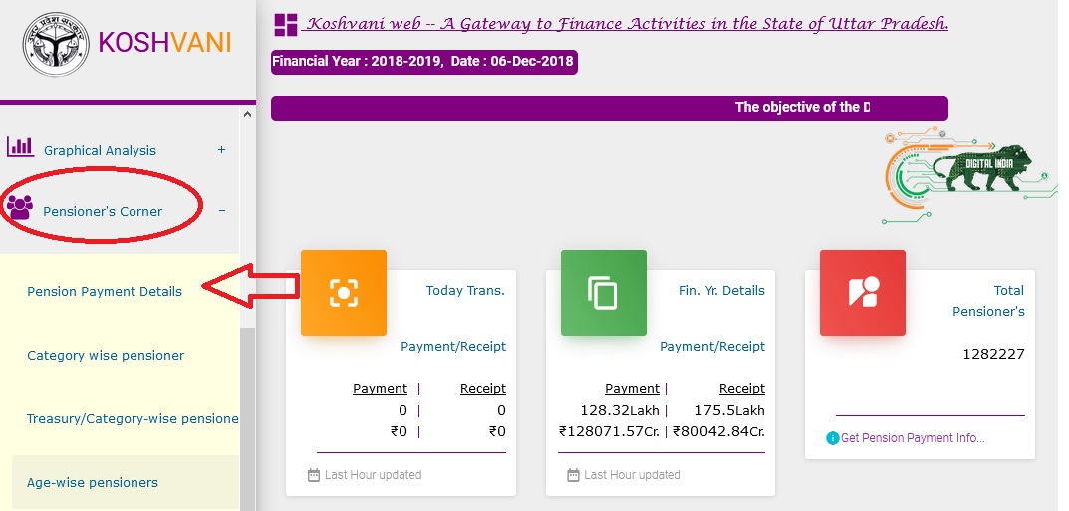Click the Payment link in Fin. Yr. Details card
The image size is (1069, 511).
(632, 389)
